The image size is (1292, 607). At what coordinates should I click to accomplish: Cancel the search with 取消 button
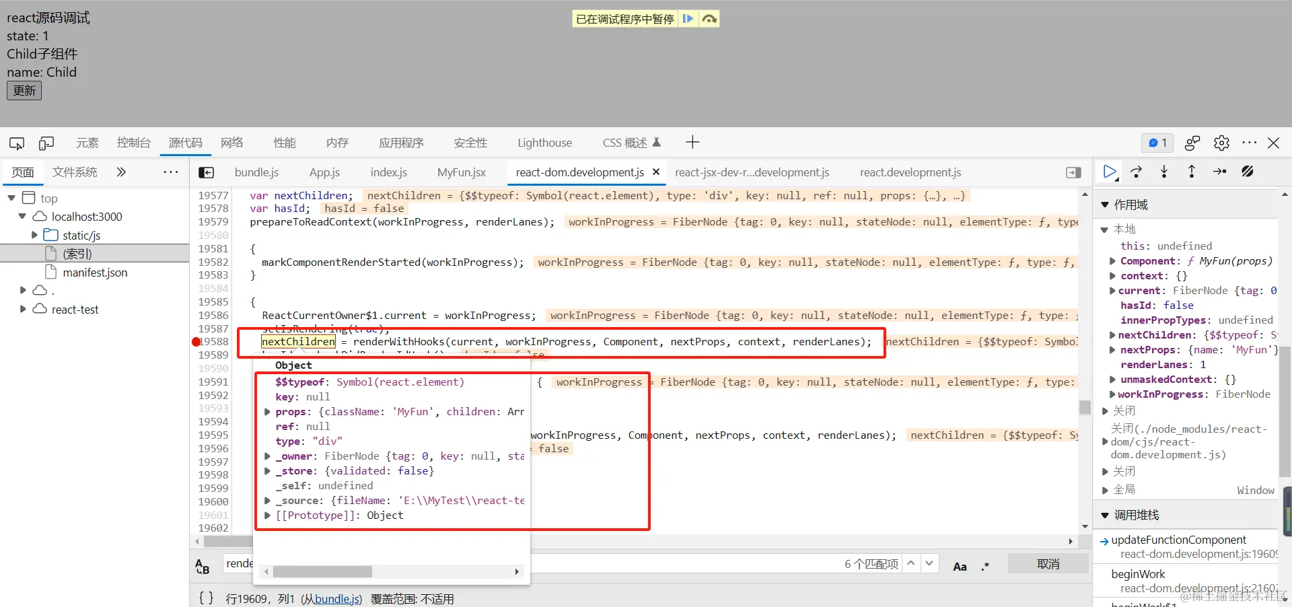point(1048,564)
